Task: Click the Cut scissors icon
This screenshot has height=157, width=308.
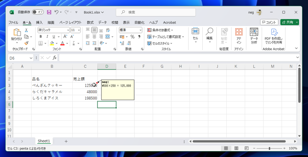Action: 27,30
